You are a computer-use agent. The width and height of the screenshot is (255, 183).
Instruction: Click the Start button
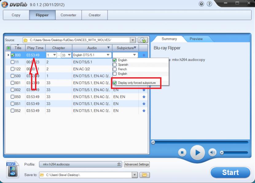tap(230, 173)
